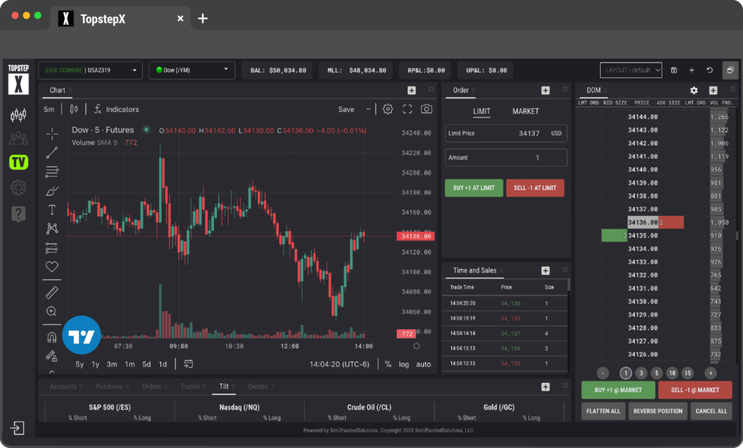The image size is (743, 448).
Task: Take a chart snapshot with camera icon
Action: [427, 109]
